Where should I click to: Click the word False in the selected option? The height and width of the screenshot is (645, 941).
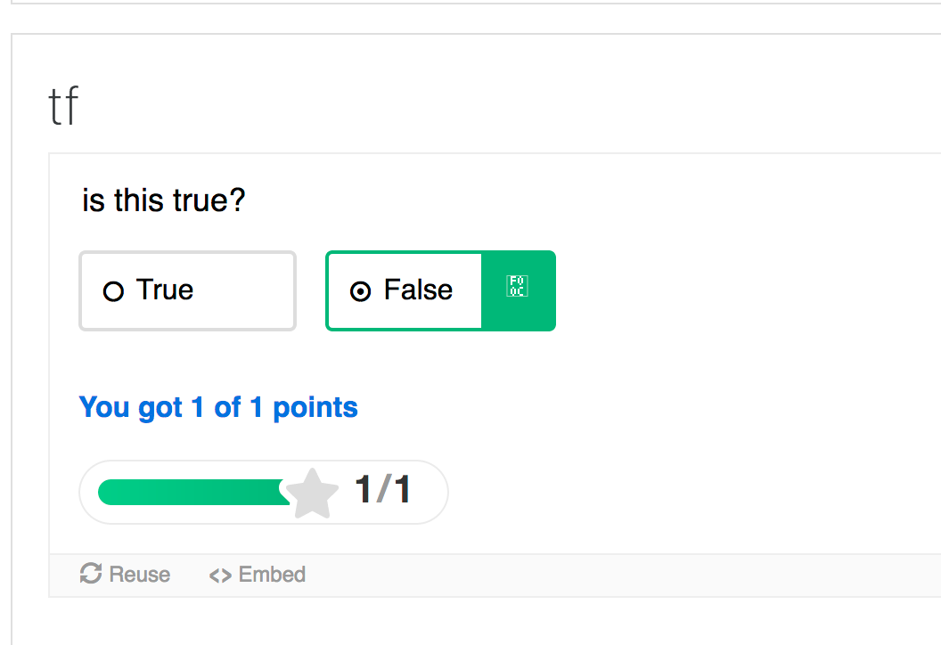click(418, 290)
